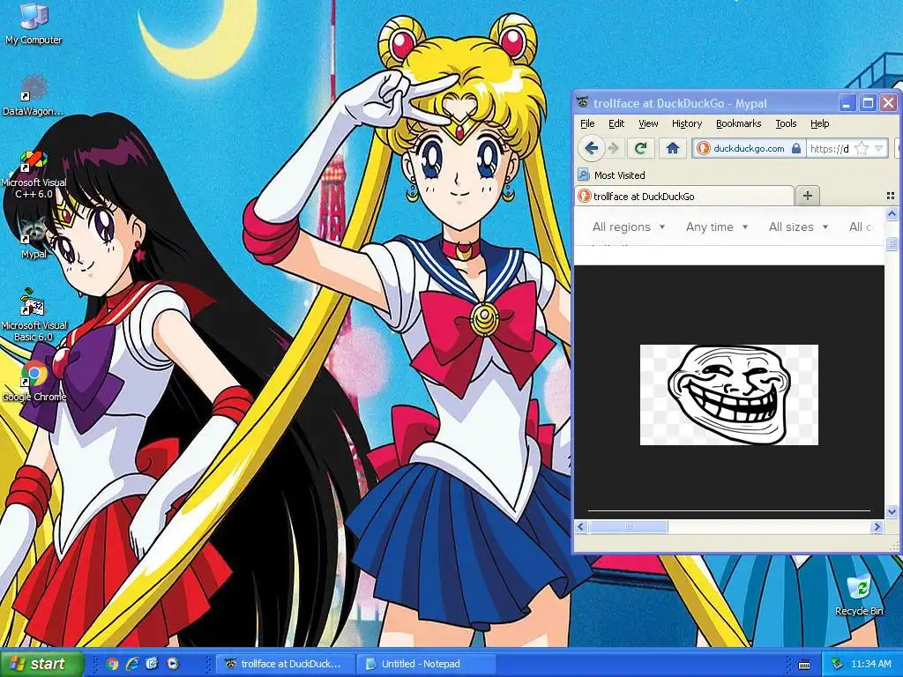Click the horizontal scrollbar right arrow
This screenshot has height=677, width=903.
coord(877,526)
